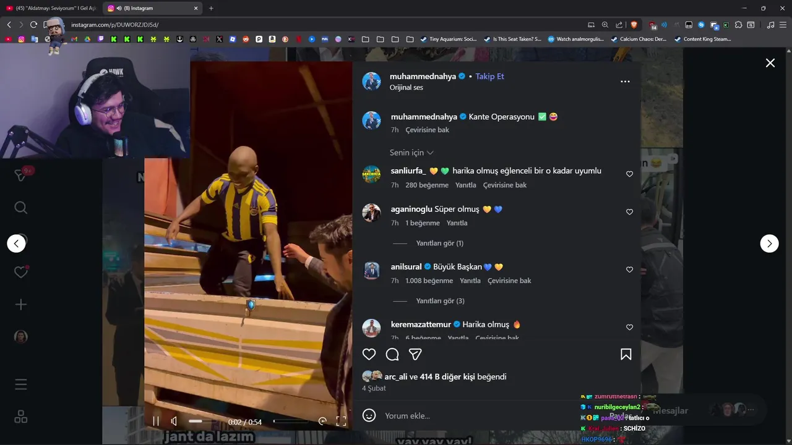Seek on the video progress bar
This screenshot has width=792, height=445.
tap(291, 422)
